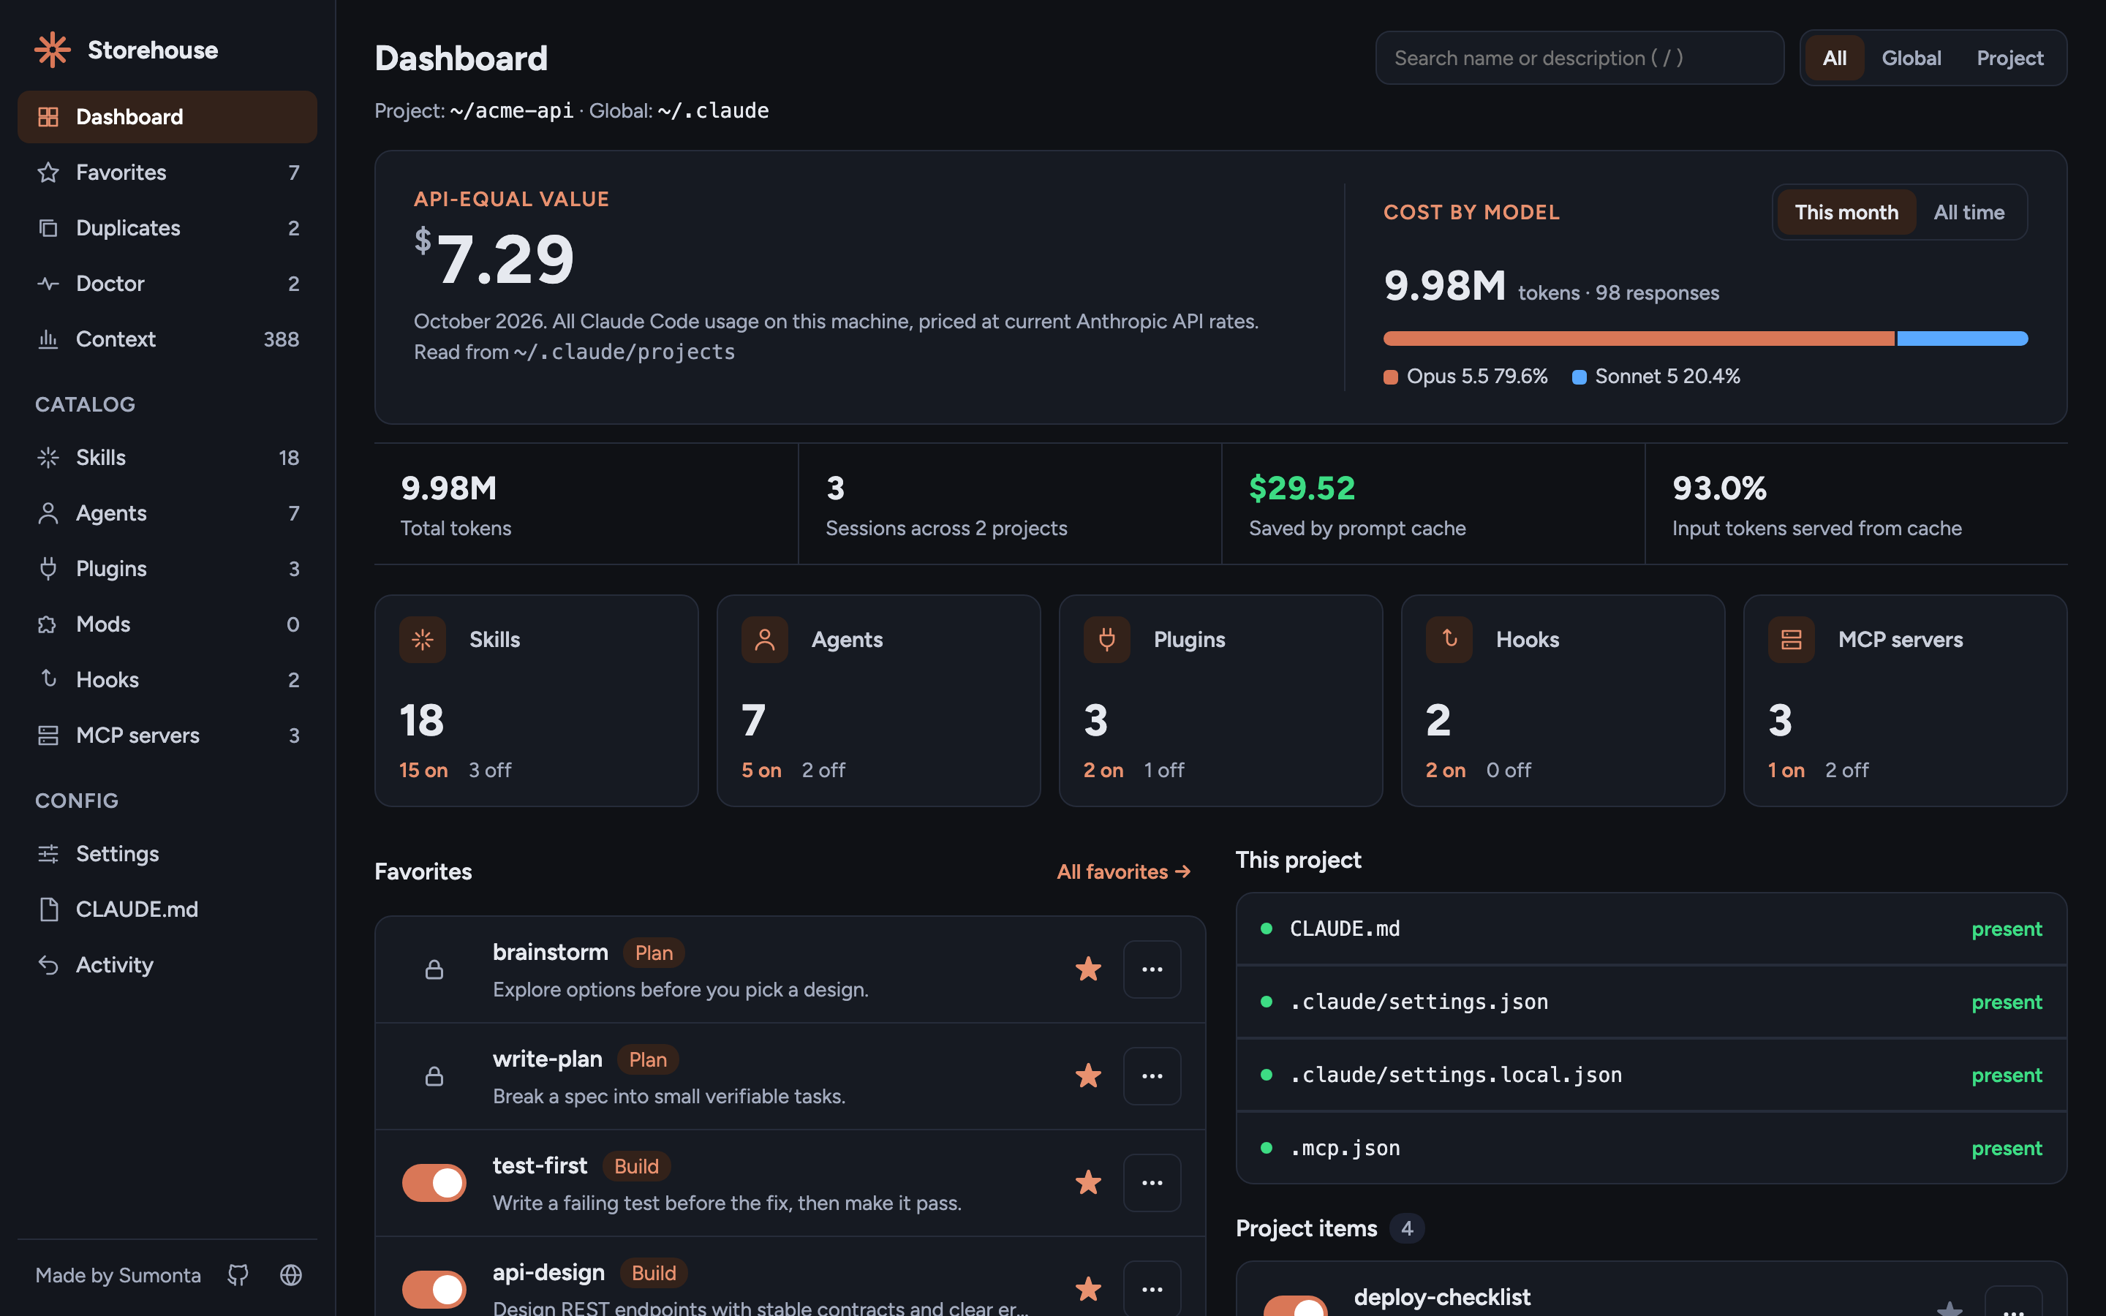Screen dimensions: 2106x1316
Task: Focus the Search name or description field
Action: [x=1579, y=58]
